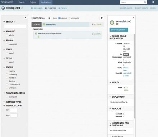Check the example01 availability zone filter

pos(7,97)
